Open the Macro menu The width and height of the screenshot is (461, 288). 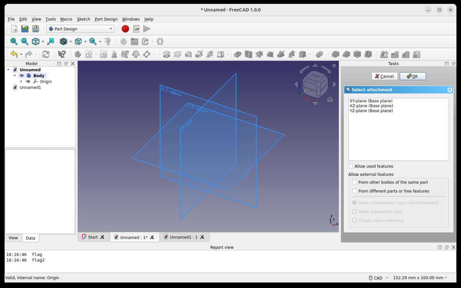click(x=66, y=19)
